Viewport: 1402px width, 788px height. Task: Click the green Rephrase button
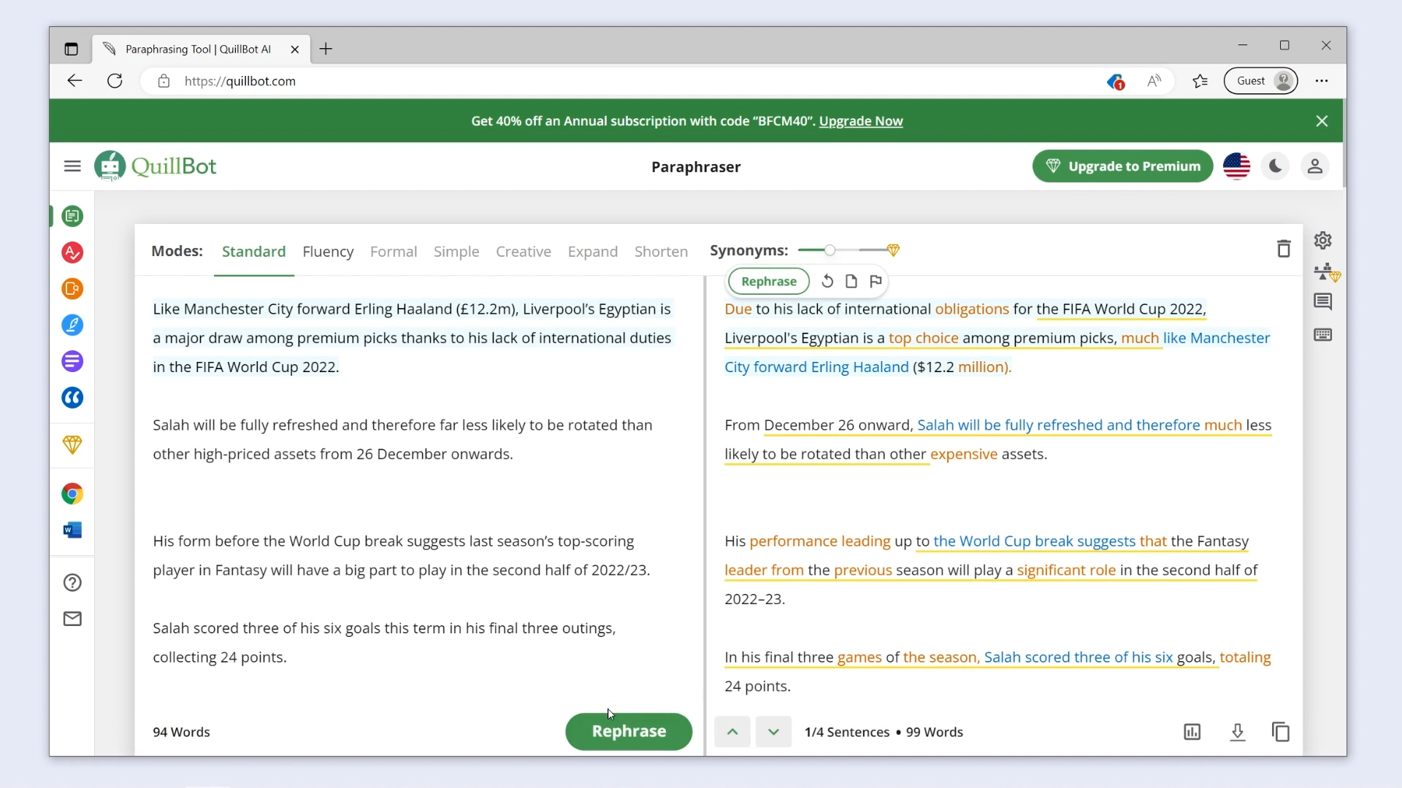628,731
